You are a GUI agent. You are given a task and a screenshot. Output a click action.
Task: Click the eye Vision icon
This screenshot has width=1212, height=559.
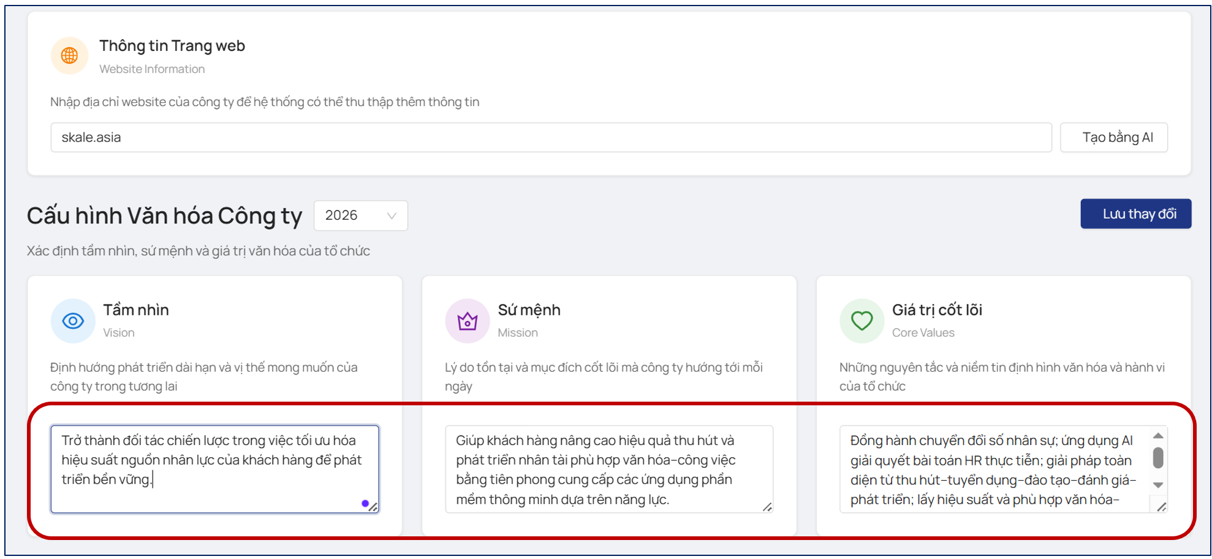tap(73, 321)
